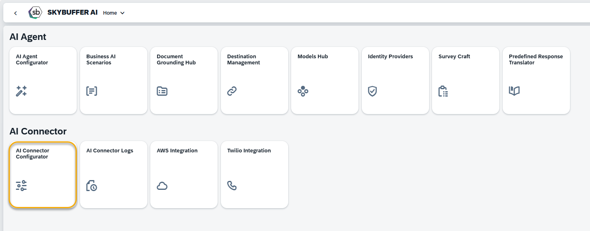Click the Skybuffer AI hexagon logo

click(36, 13)
